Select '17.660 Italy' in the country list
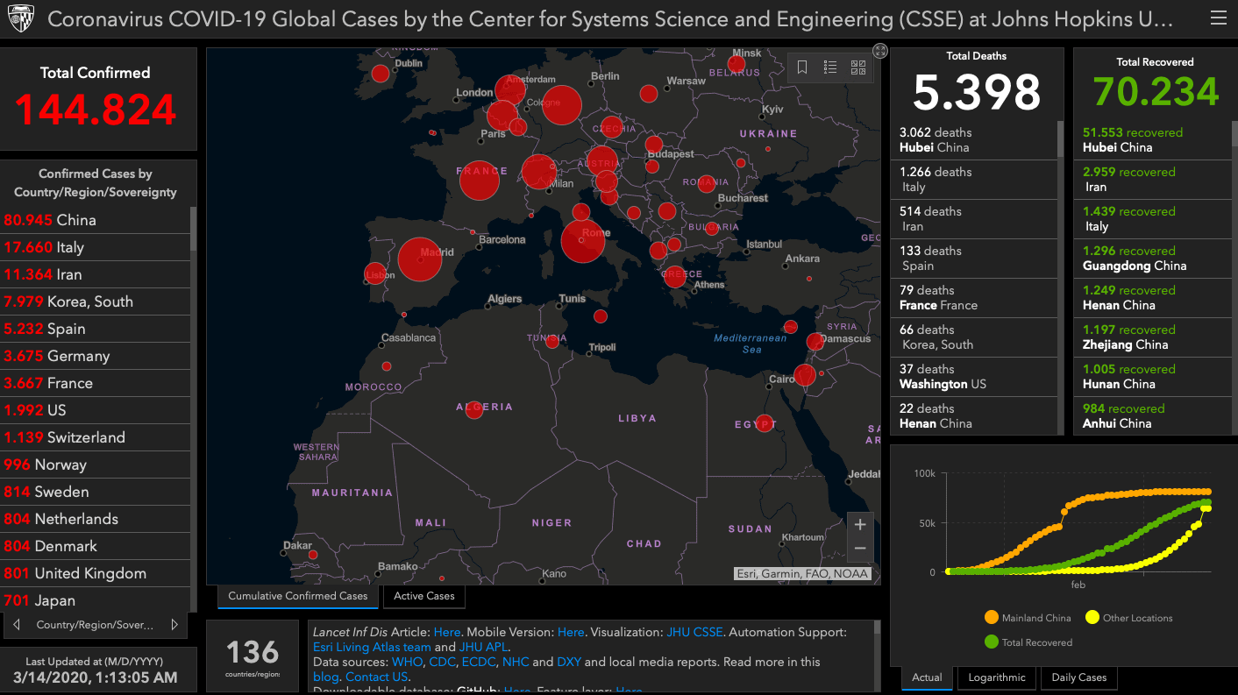 pyautogui.click(x=96, y=247)
